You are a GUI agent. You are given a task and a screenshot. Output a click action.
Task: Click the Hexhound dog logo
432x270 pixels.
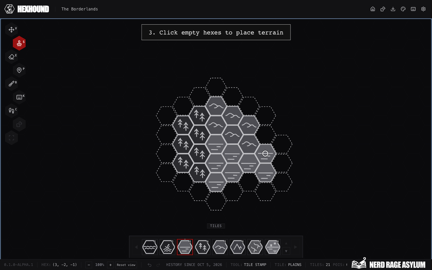tap(9, 9)
